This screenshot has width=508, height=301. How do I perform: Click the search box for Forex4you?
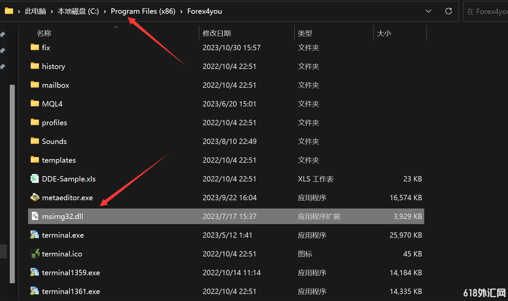(486, 11)
